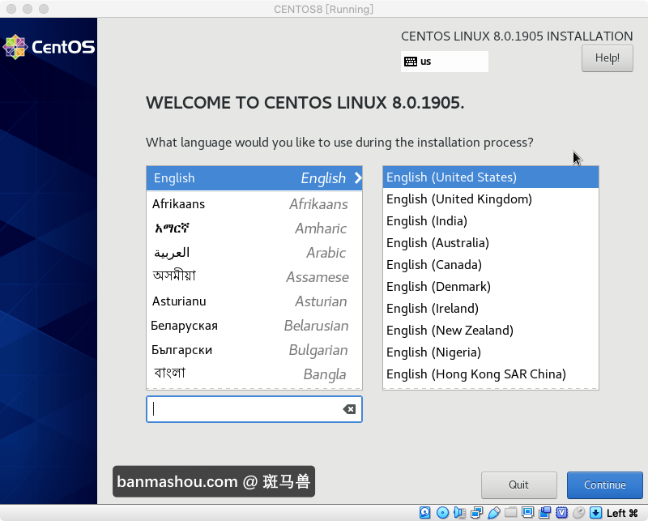The width and height of the screenshot is (648, 521).
Task: Open the us keyboard layout selector
Action: click(444, 62)
